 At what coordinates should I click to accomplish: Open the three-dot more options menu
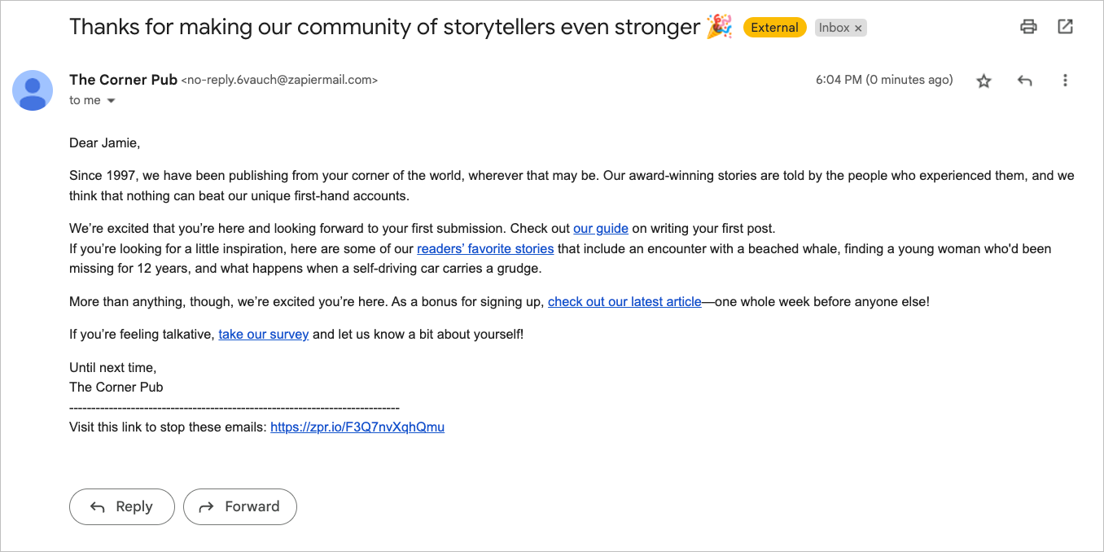(x=1065, y=81)
